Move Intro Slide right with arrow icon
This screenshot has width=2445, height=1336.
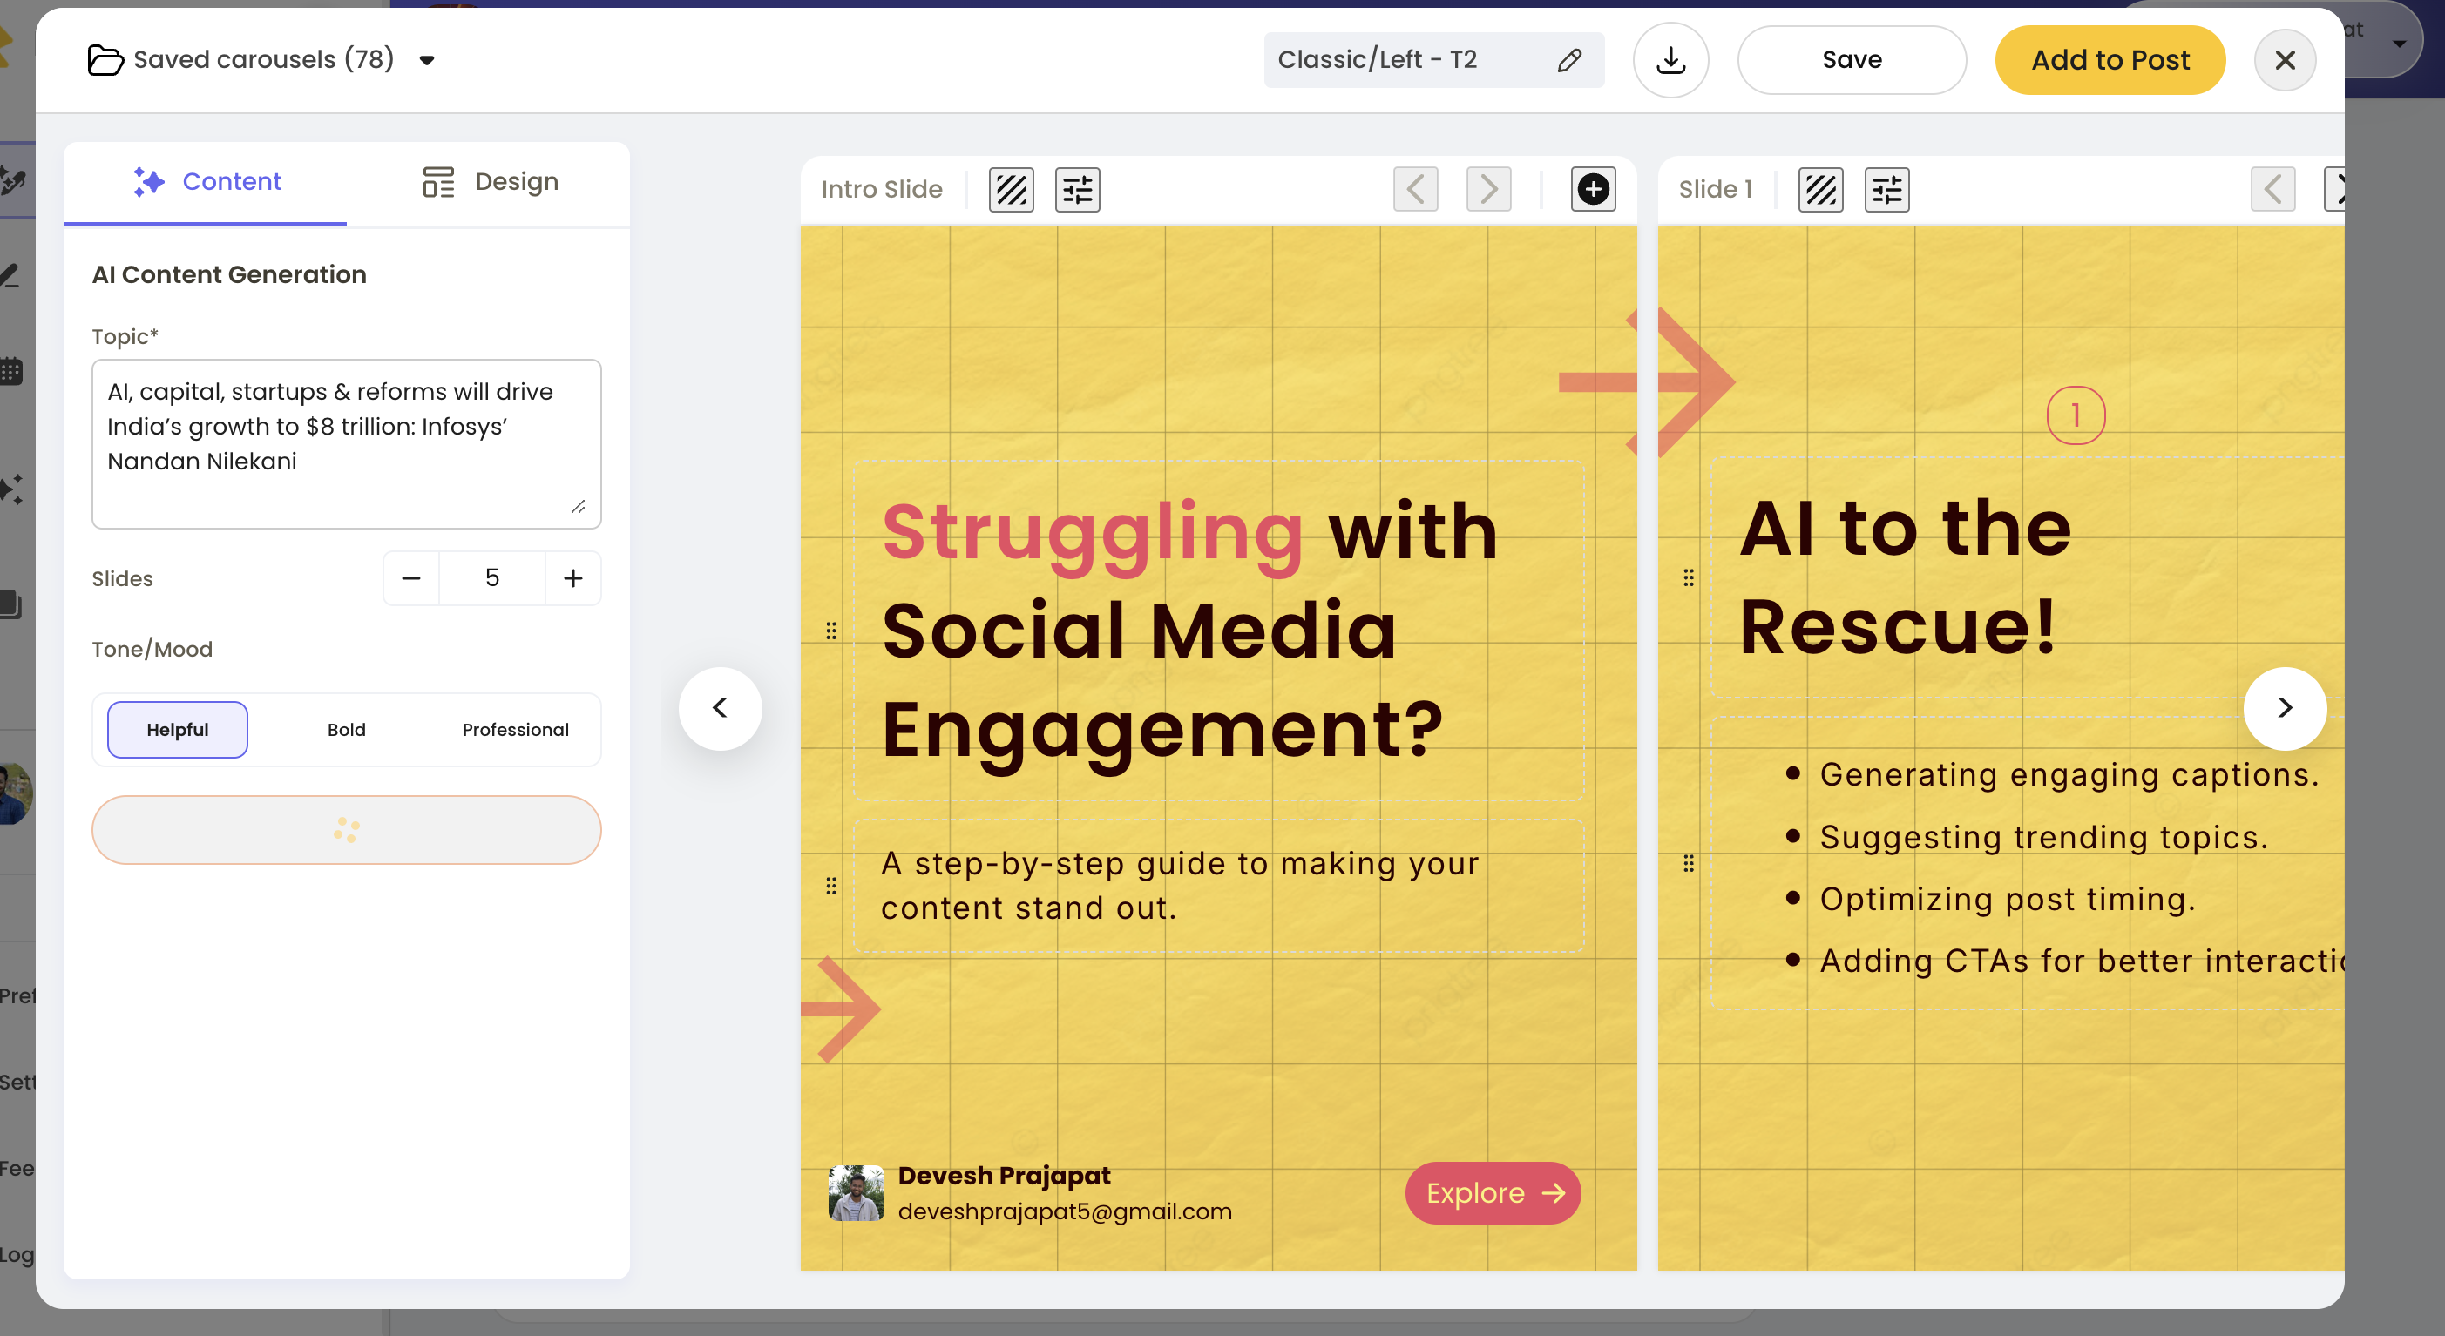tap(1488, 189)
